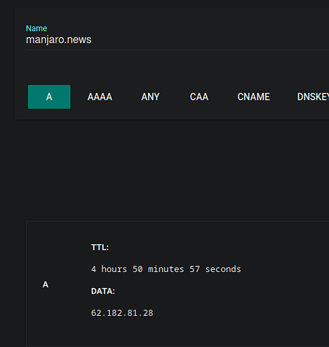Click the TTL value 4 hours 50 minutes 57 seconds
The width and height of the screenshot is (329, 347).
pyautogui.click(x=166, y=269)
